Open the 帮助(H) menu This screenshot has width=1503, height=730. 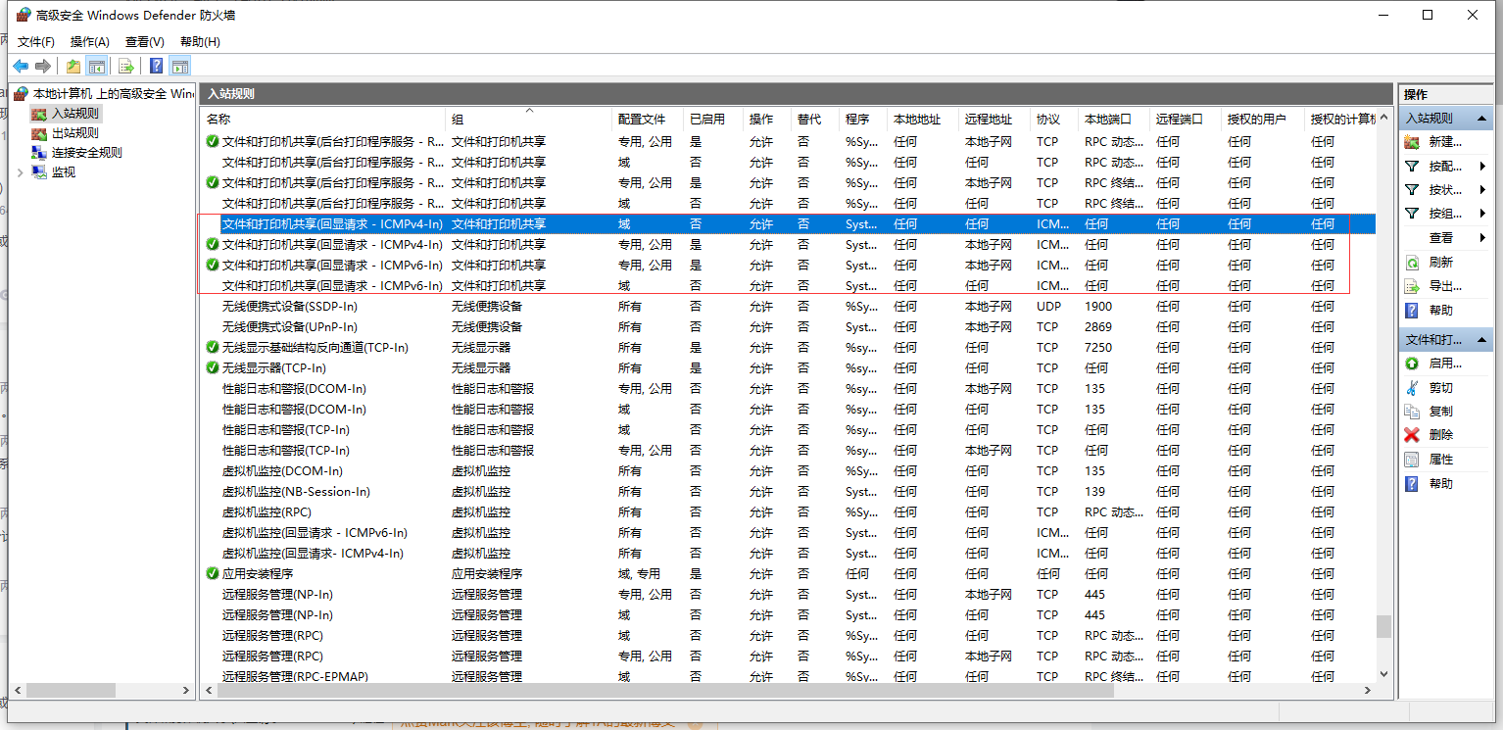point(200,42)
